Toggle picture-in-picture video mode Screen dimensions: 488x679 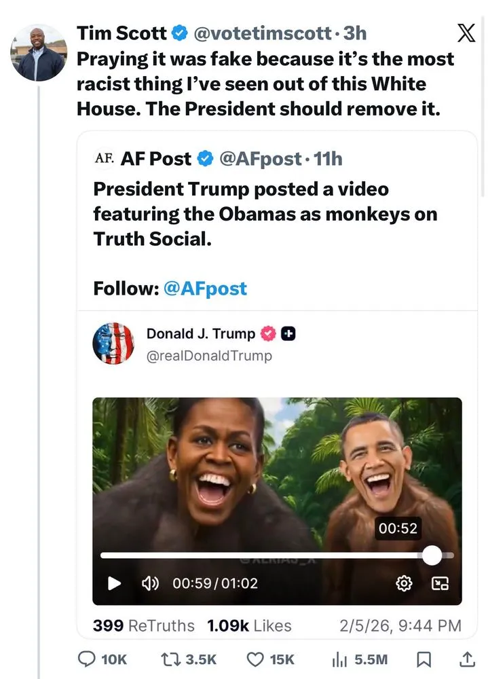tap(440, 583)
